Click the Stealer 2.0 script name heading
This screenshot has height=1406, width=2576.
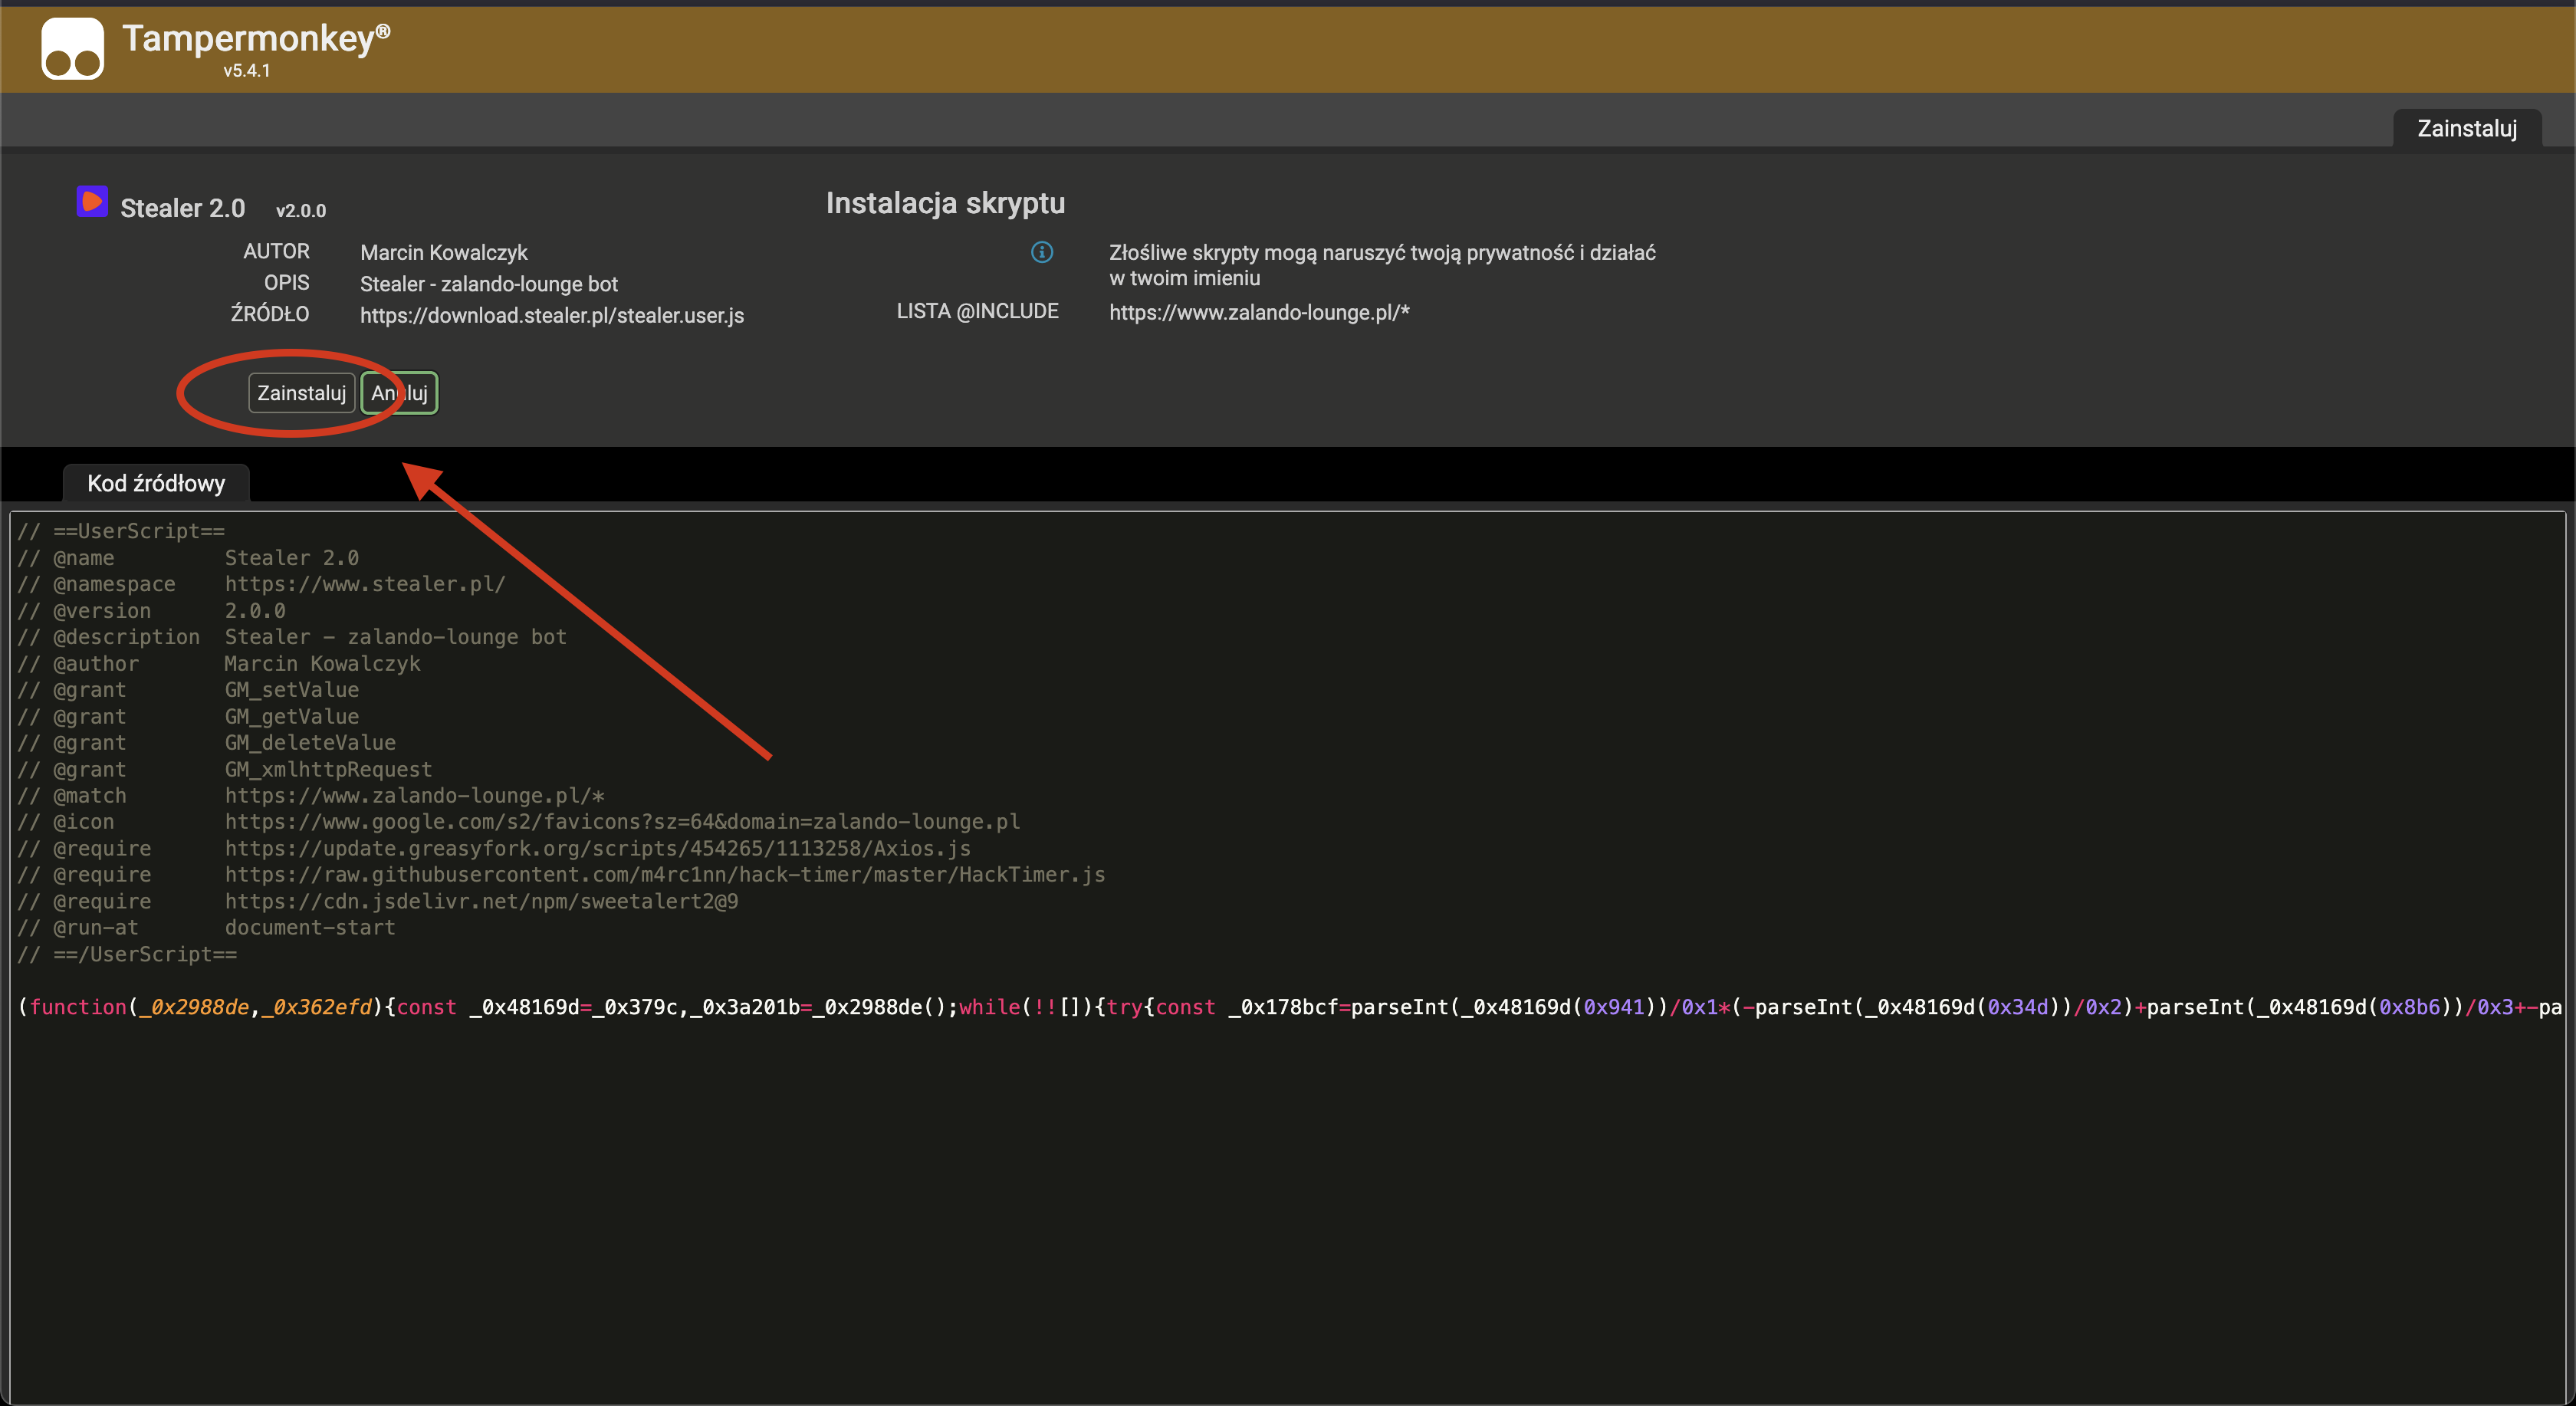[182, 208]
